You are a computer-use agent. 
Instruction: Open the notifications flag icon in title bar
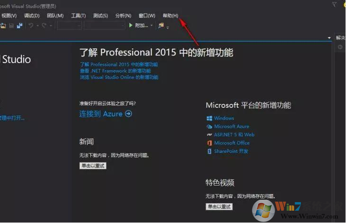coord(334,4)
